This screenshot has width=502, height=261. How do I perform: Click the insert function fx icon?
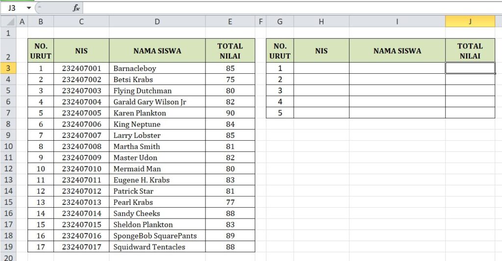point(76,8)
